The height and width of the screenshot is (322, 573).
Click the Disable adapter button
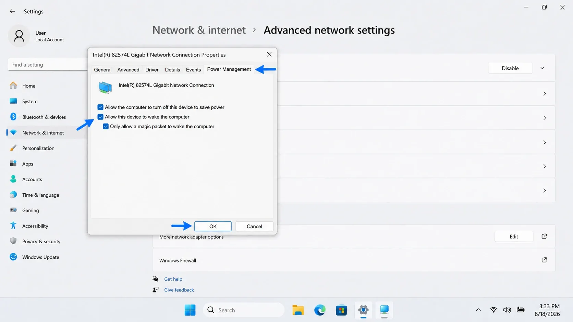(510, 68)
